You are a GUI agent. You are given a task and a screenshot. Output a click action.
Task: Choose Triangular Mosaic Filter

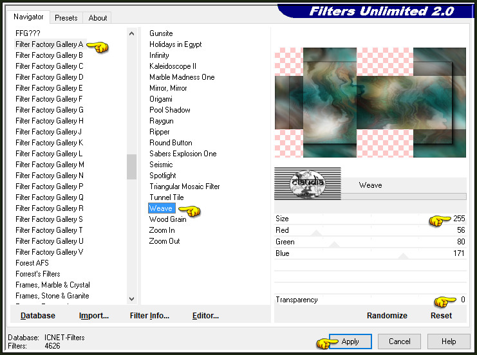pyautogui.click(x=184, y=187)
